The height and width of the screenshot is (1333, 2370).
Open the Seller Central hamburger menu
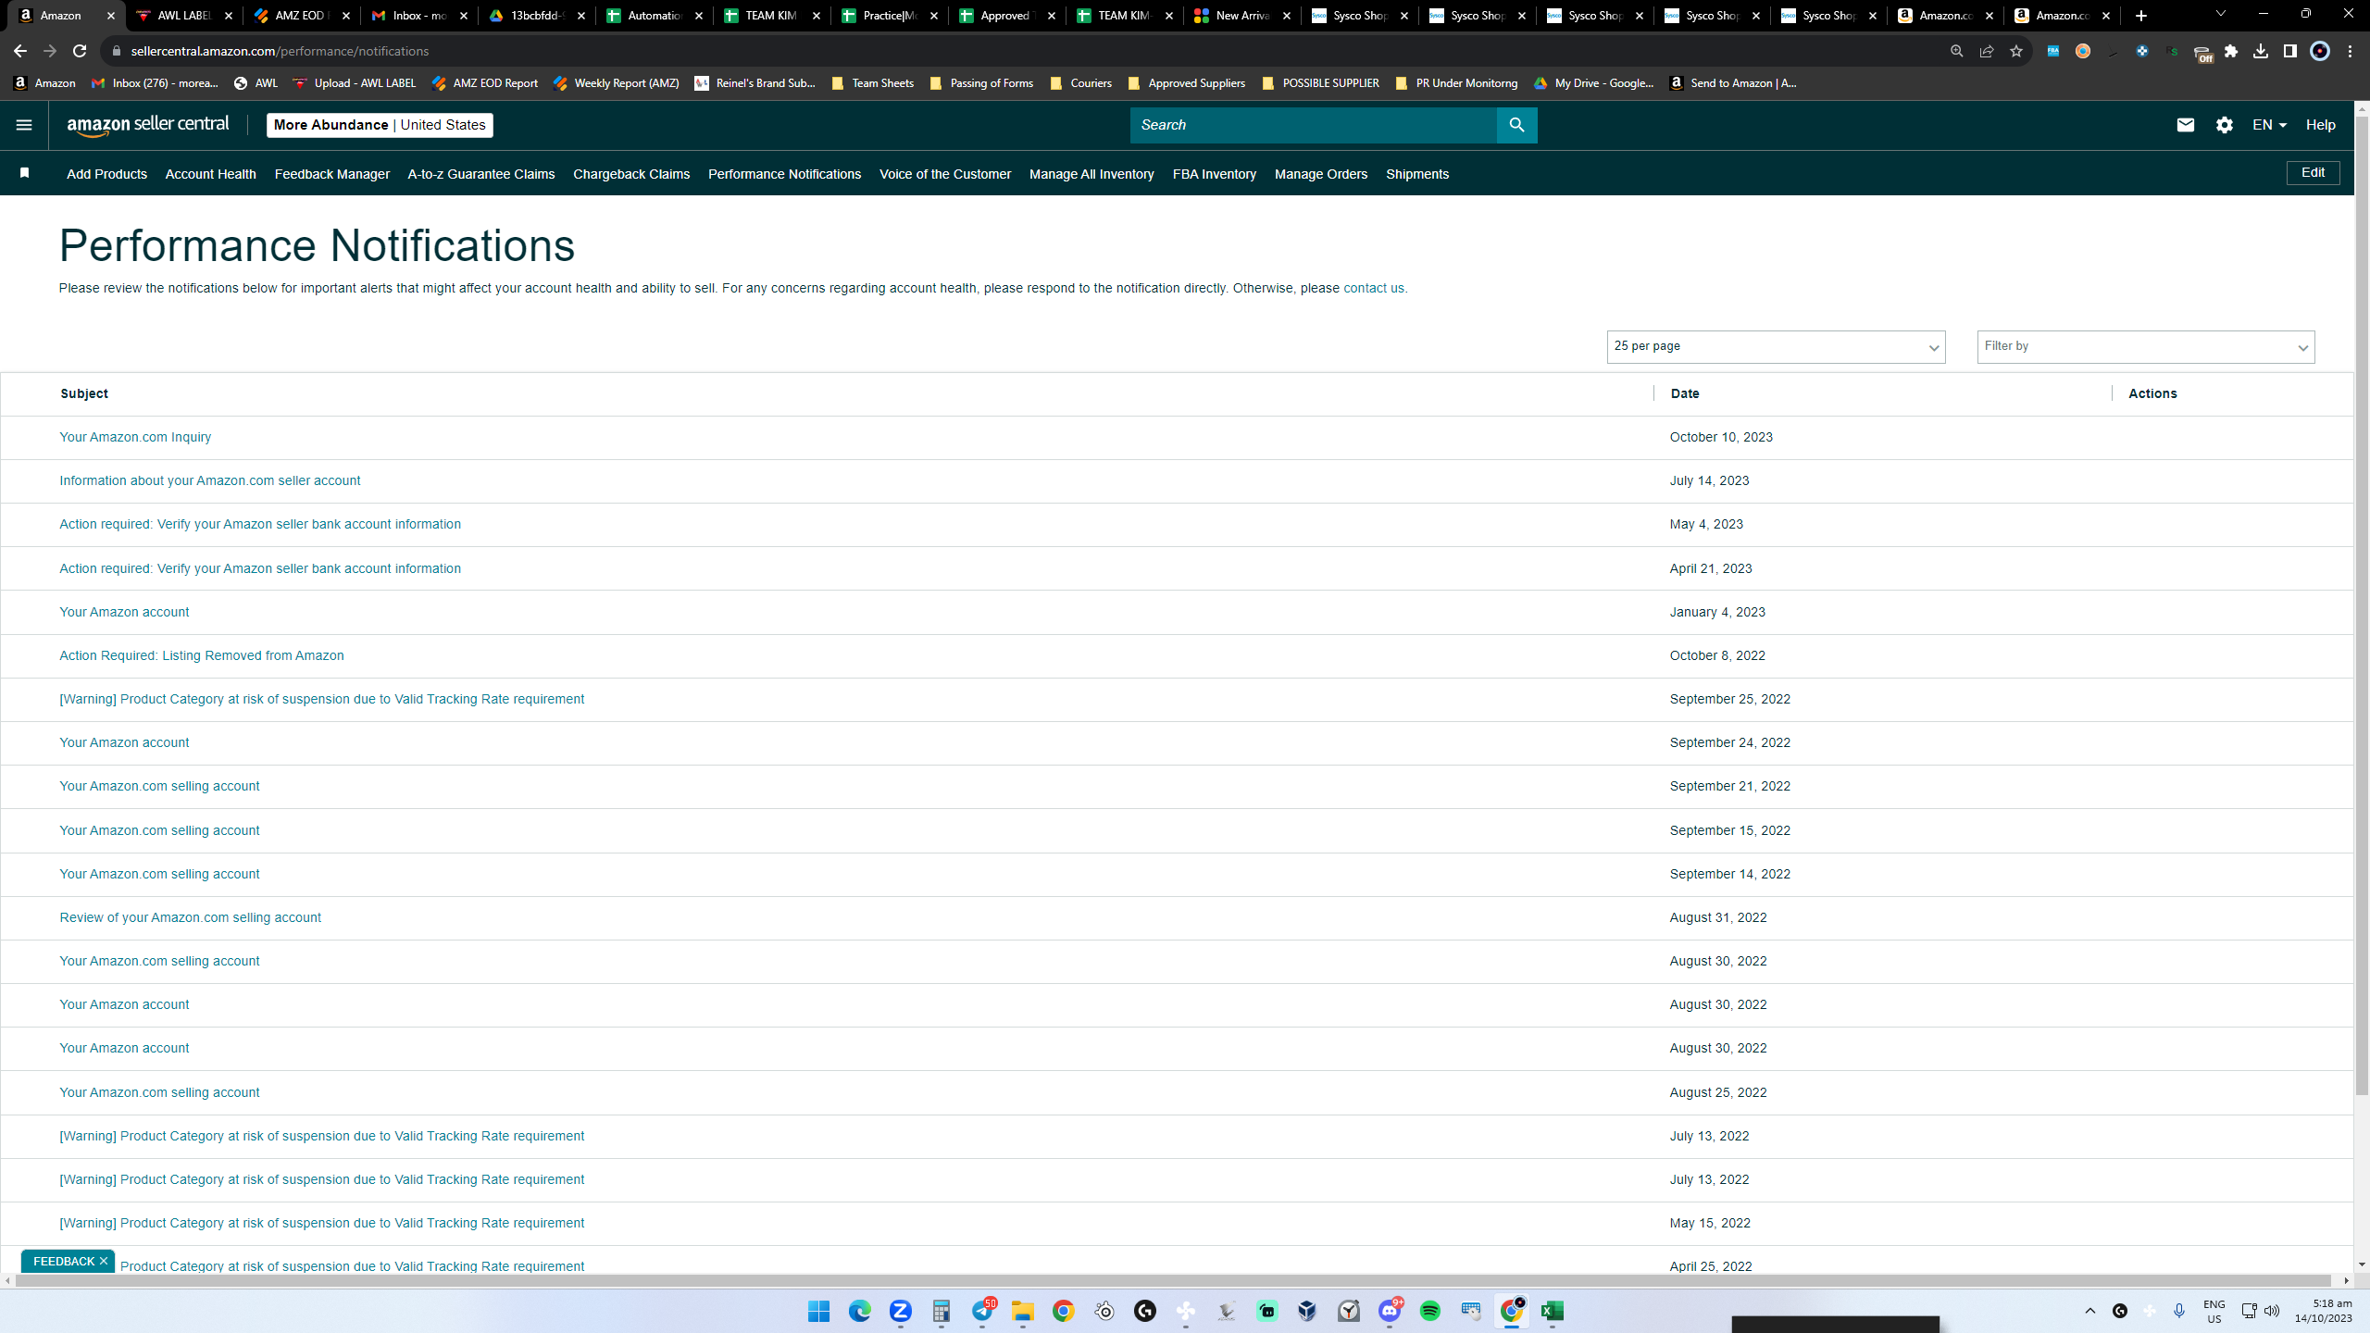(x=24, y=125)
